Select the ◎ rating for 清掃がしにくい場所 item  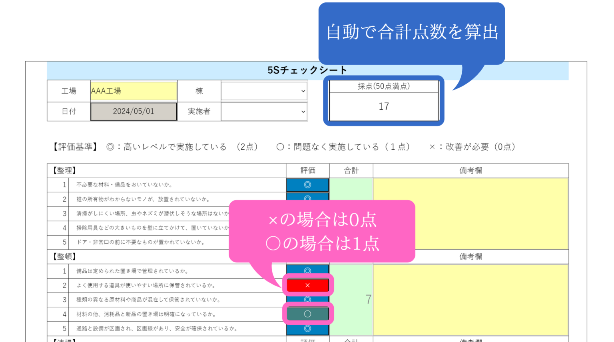(x=308, y=213)
